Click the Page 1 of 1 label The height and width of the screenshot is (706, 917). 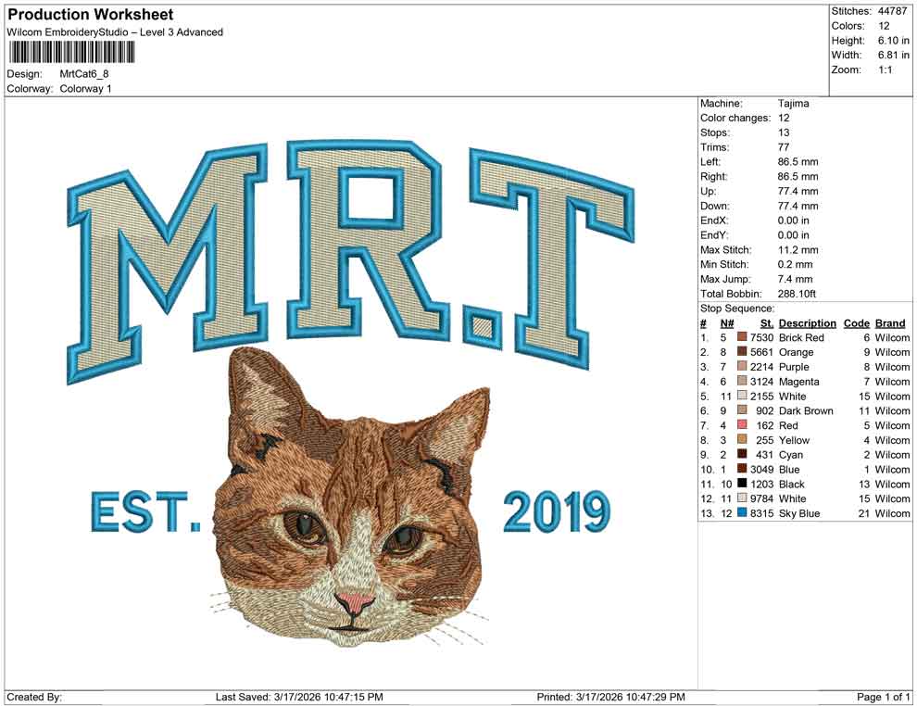[x=881, y=696]
